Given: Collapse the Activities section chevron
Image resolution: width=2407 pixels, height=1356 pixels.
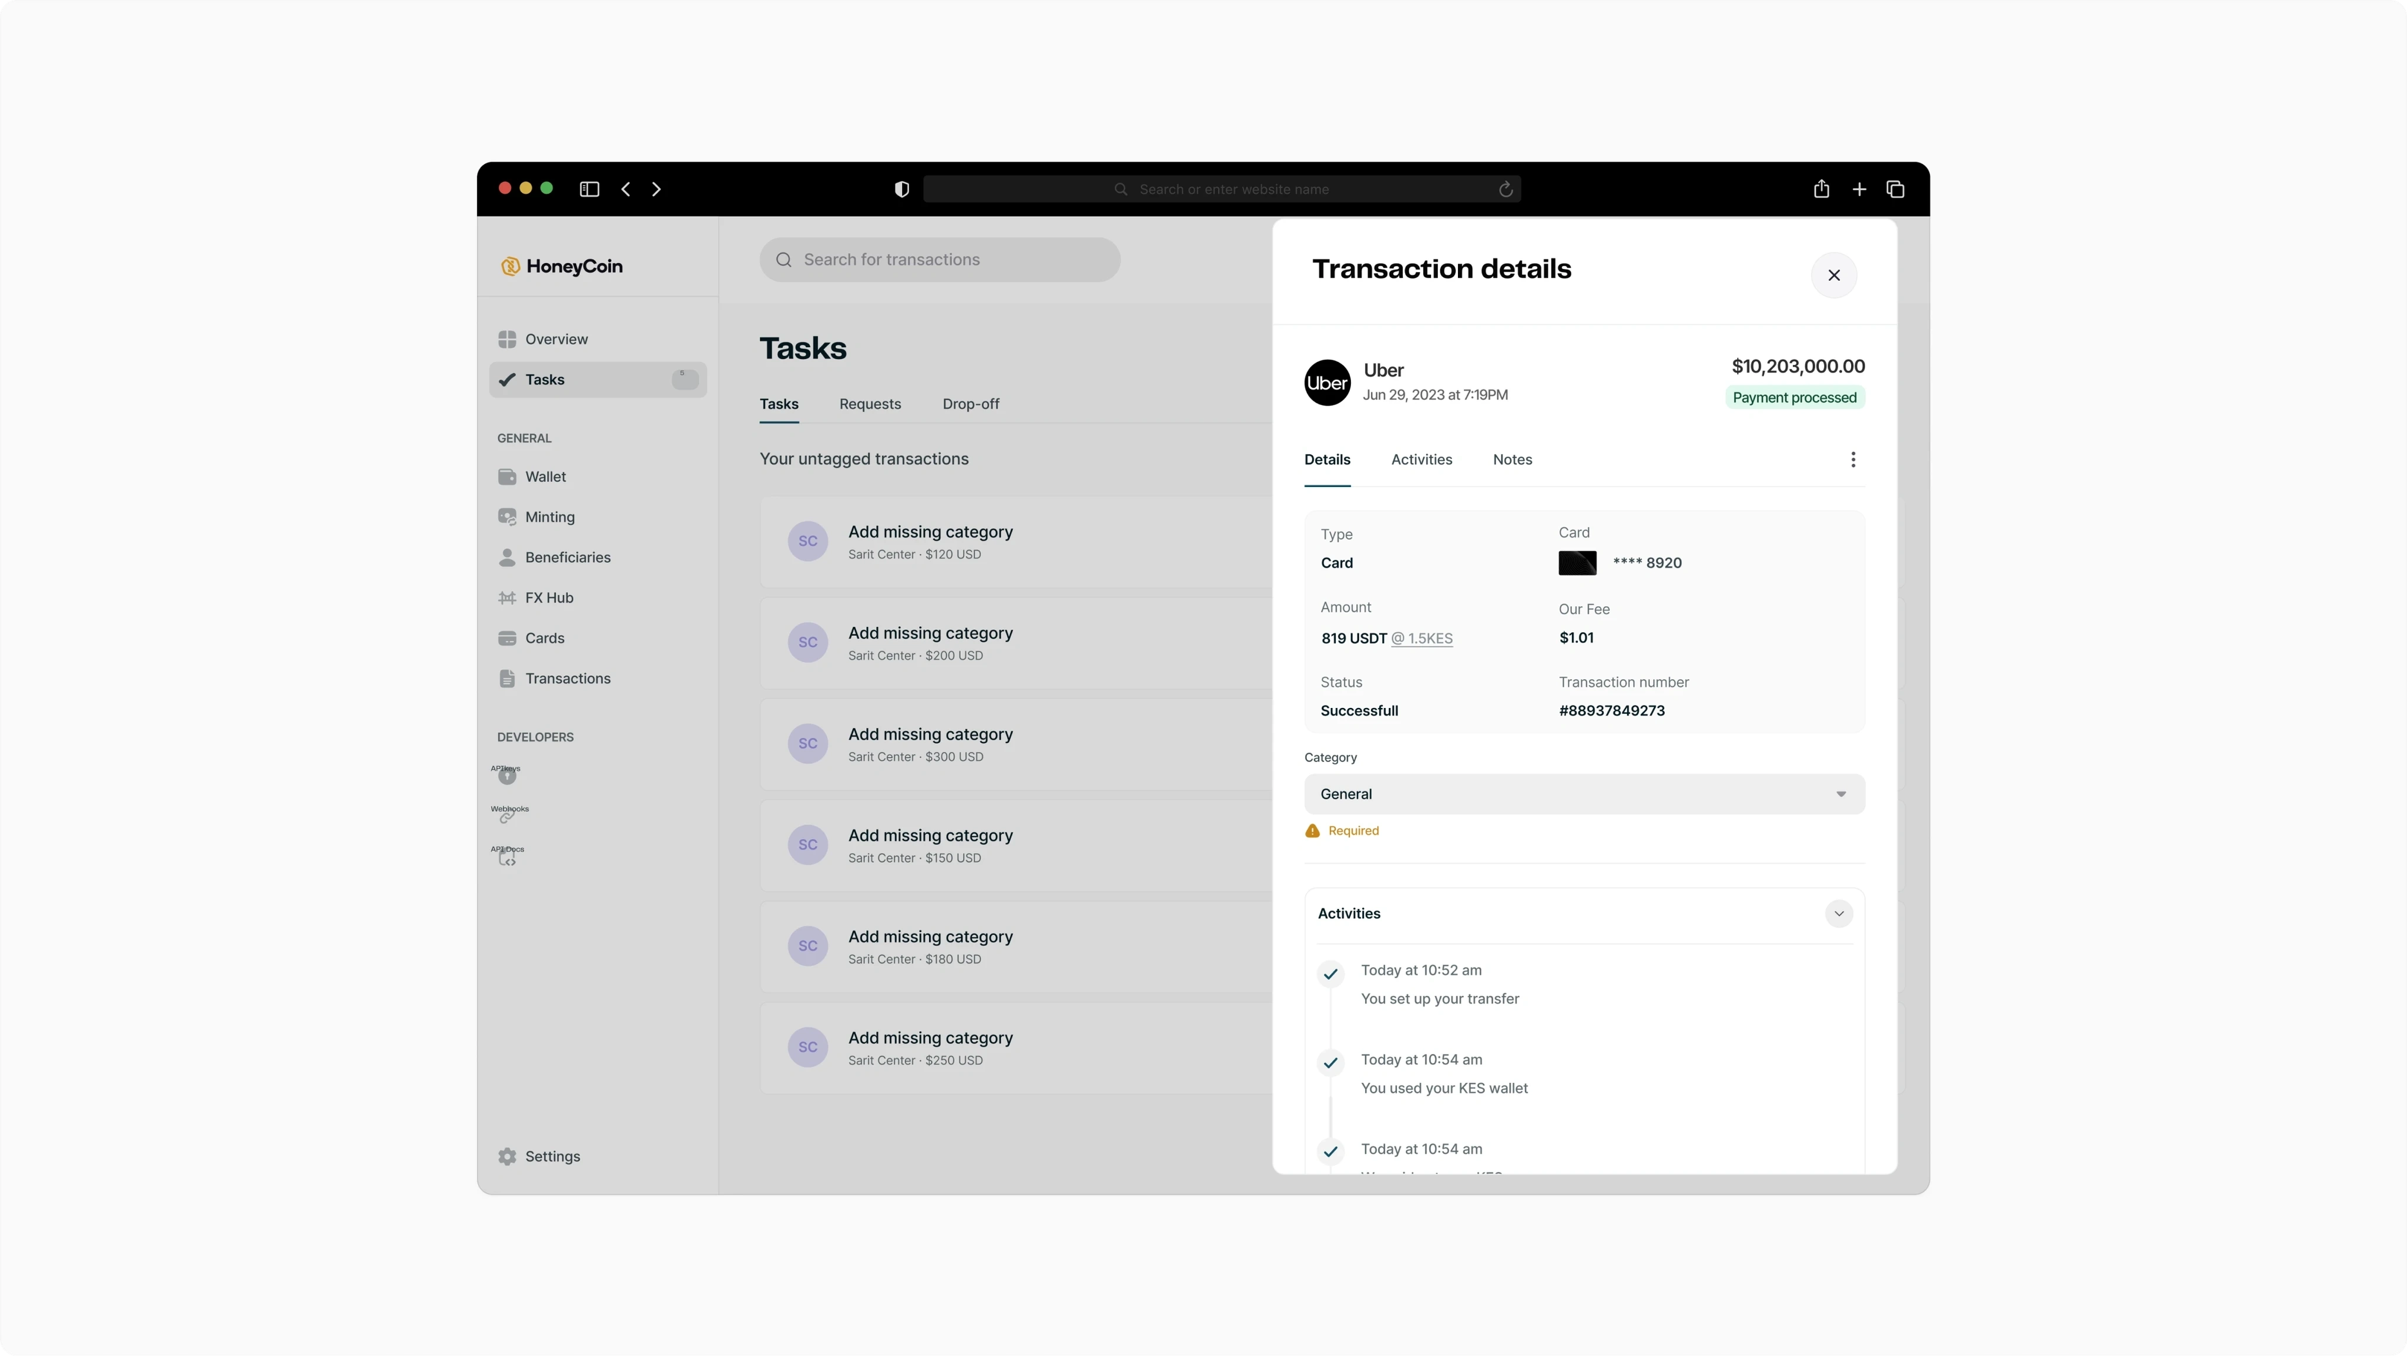Looking at the screenshot, I should [1838, 914].
